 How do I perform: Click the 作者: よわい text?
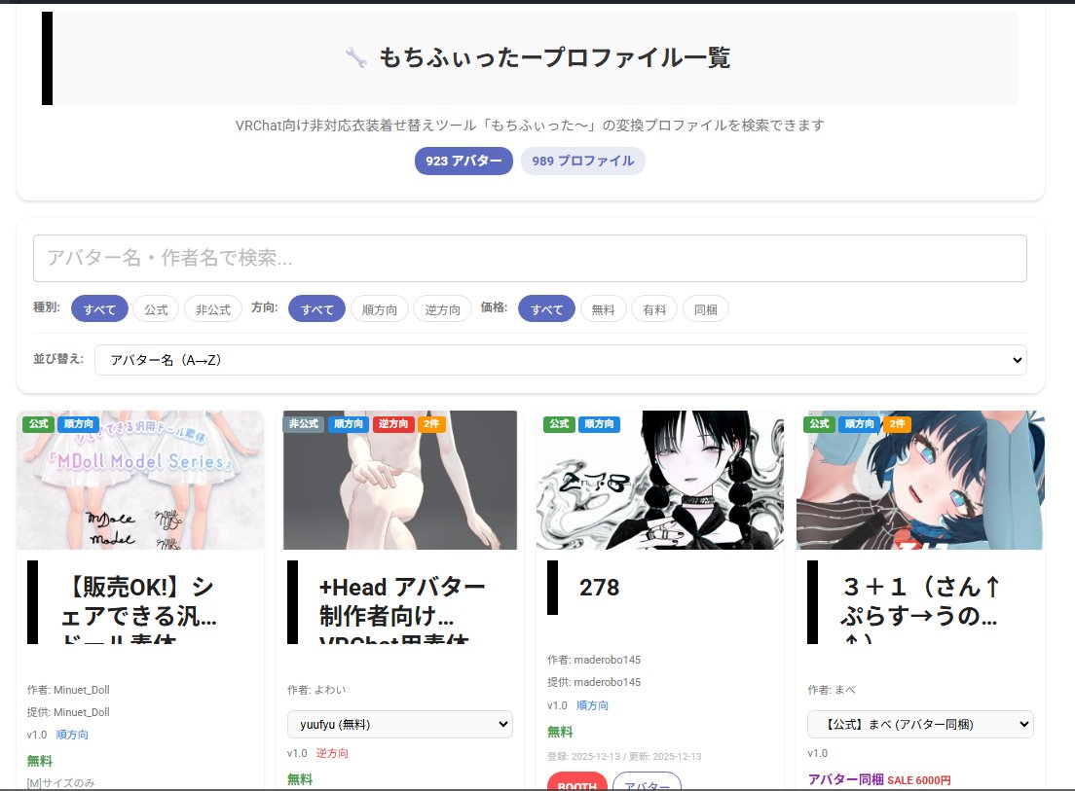pos(316,690)
